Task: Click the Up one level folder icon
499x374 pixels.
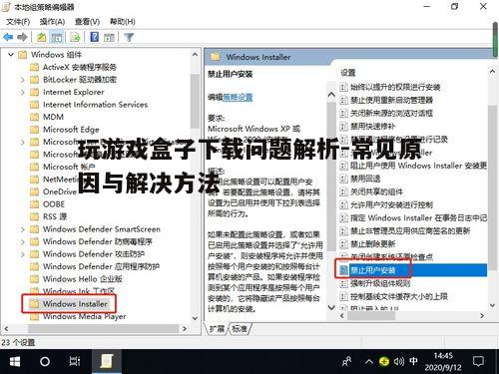Action: pos(41,37)
